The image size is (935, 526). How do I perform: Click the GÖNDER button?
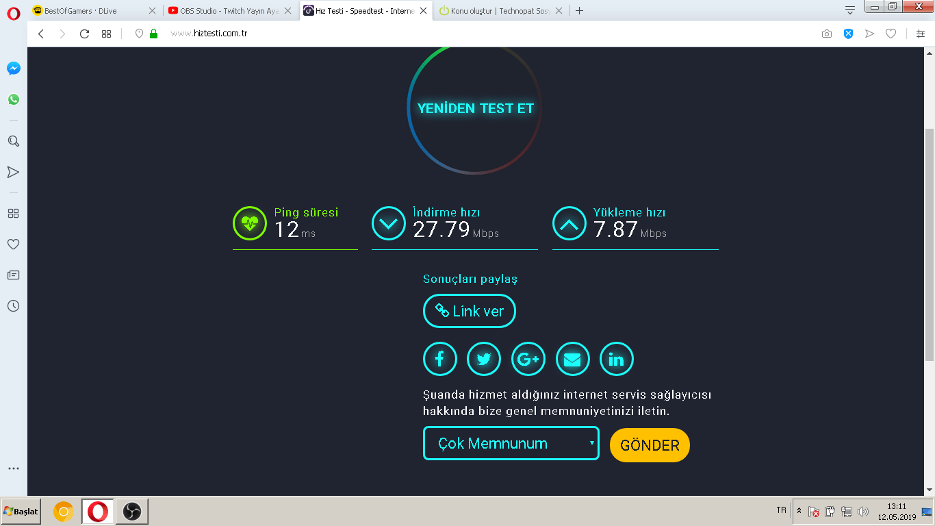[650, 445]
